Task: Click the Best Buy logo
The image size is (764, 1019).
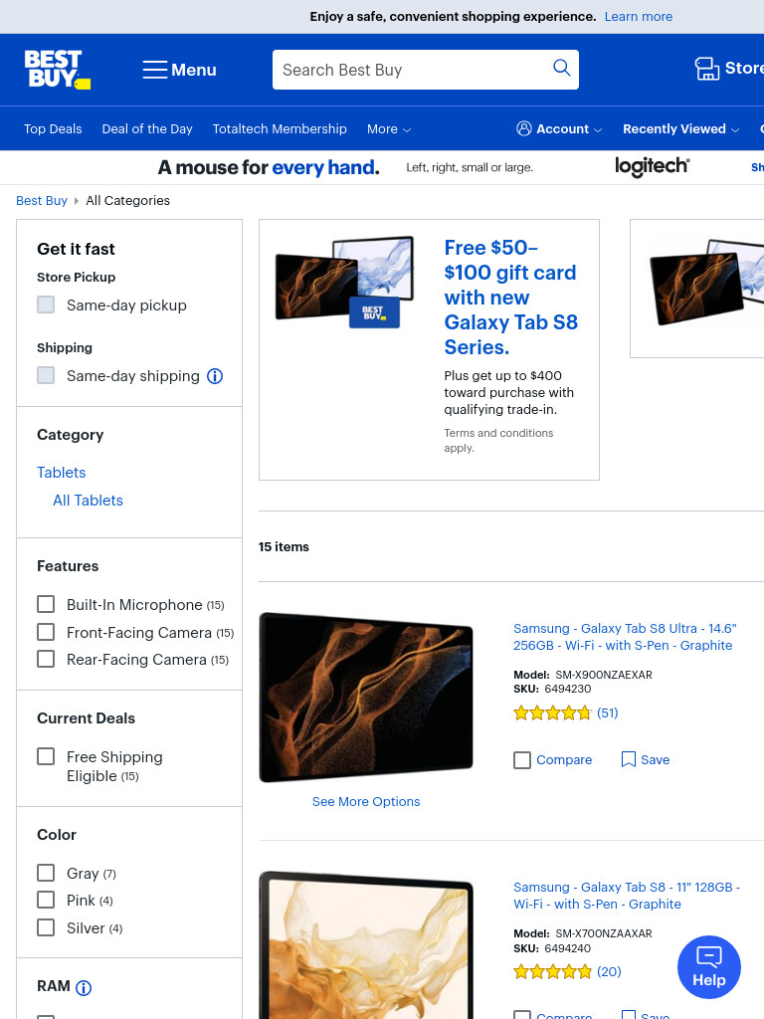Action: (x=57, y=70)
